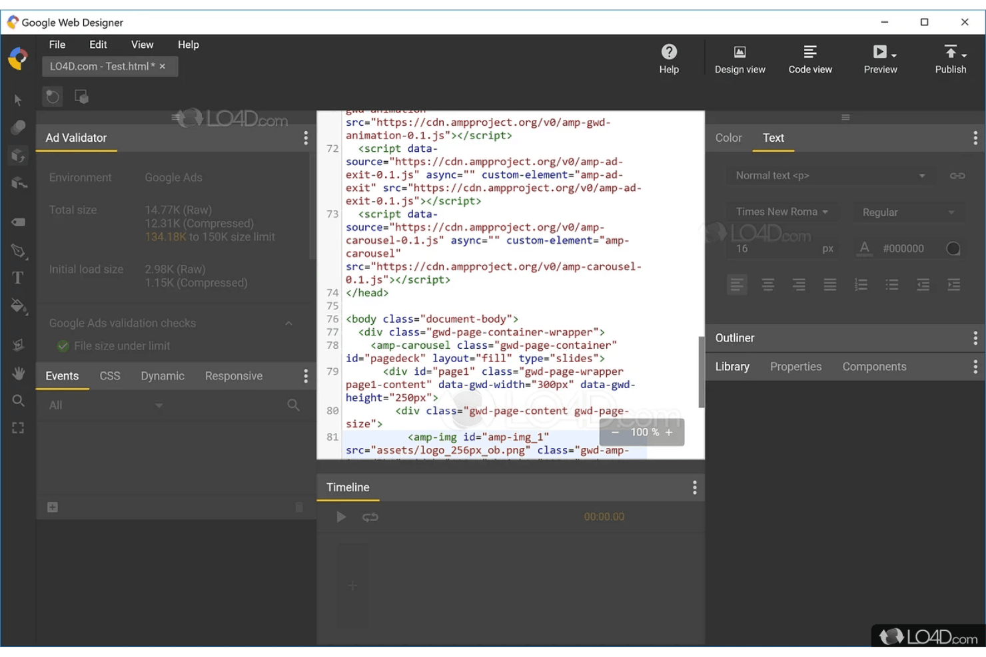
Task: Select the Selection arrow tool
Action: pyautogui.click(x=18, y=100)
